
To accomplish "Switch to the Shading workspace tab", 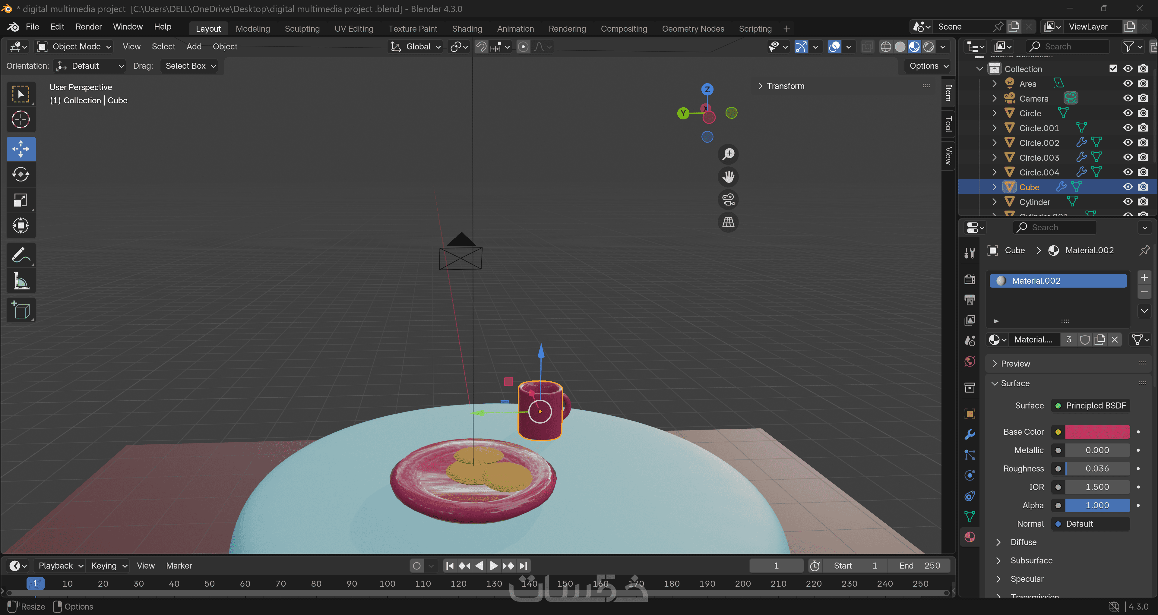I will pyautogui.click(x=467, y=29).
